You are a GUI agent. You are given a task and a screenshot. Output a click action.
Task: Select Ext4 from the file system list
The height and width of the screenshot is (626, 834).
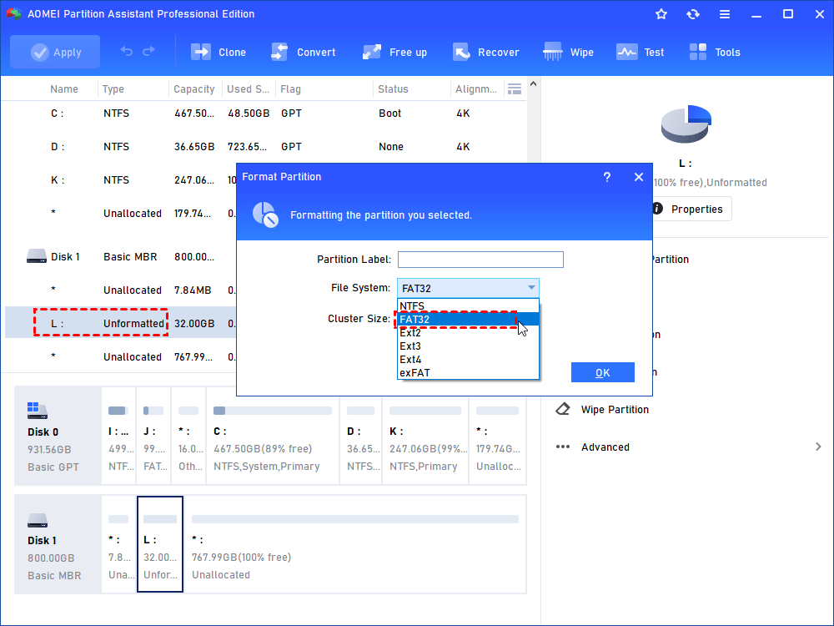468,359
